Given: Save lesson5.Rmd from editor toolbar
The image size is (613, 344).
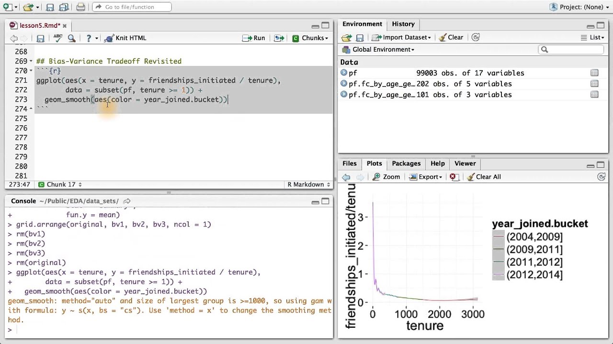Looking at the screenshot, I should point(41,38).
